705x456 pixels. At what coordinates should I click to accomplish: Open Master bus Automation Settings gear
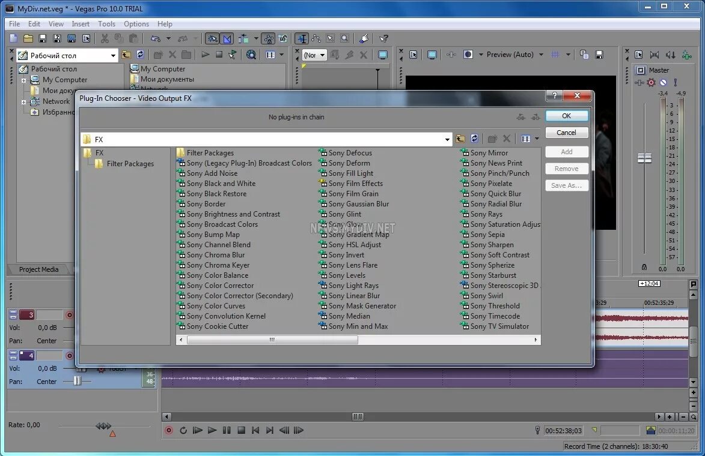tap(651, 83)
